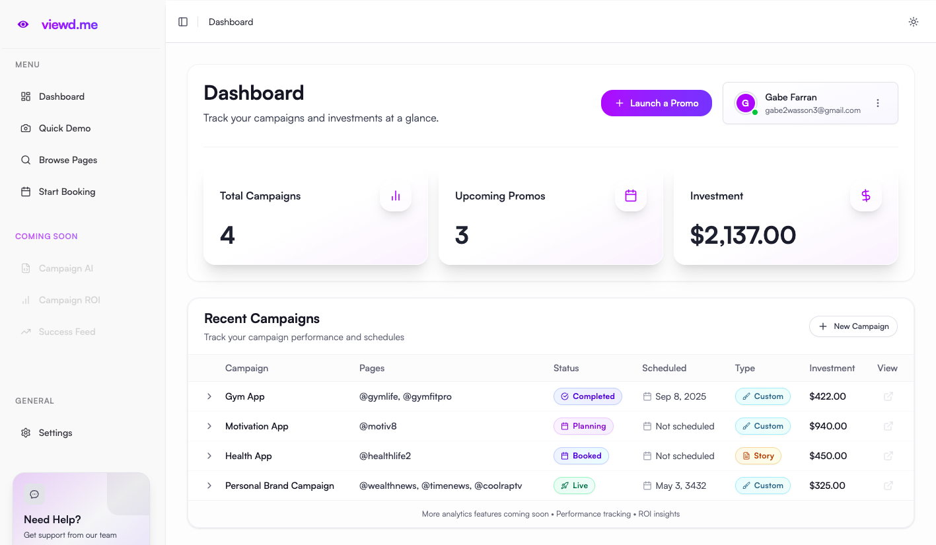The image size is (936, 545).
Task: Open Quick Demo from the sidebar menu
Action: pyautogui.click(x=64, y=128)
